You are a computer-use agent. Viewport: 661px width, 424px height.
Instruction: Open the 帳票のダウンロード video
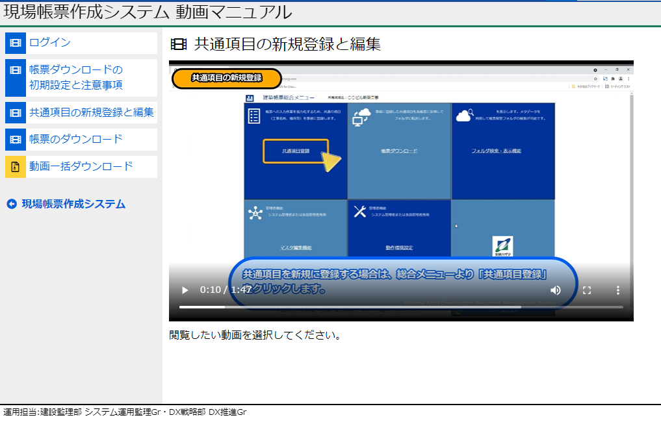coord(76,140)
